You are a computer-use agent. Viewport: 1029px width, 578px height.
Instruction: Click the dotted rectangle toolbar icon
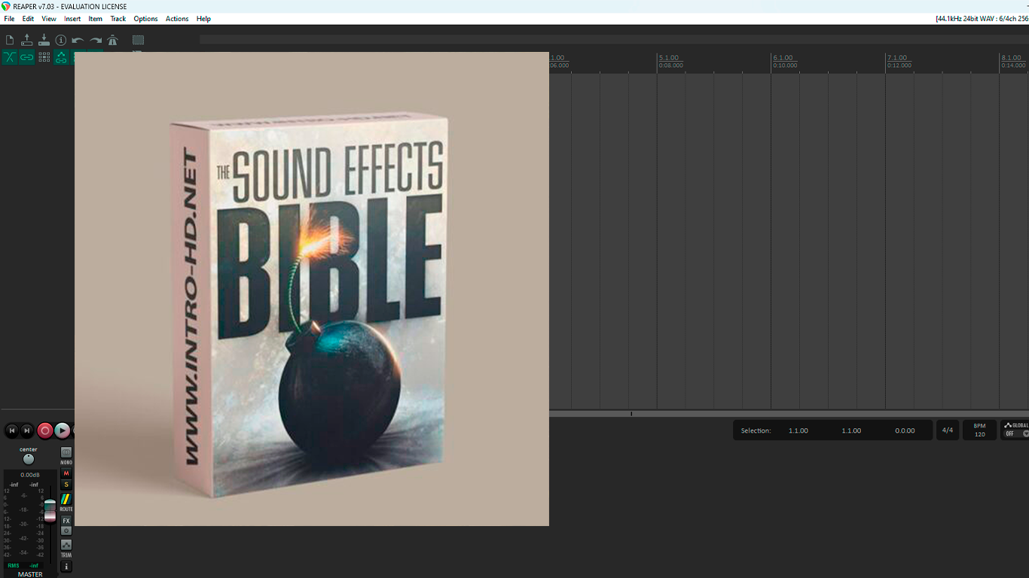click(x=139, y=41)
